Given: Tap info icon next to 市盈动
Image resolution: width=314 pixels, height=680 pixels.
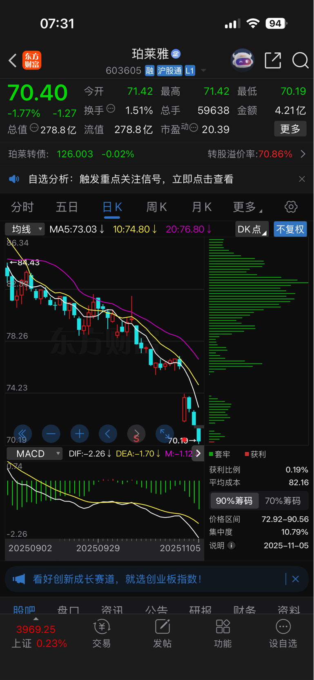Looking at the screenshot, I should point(194,128).
